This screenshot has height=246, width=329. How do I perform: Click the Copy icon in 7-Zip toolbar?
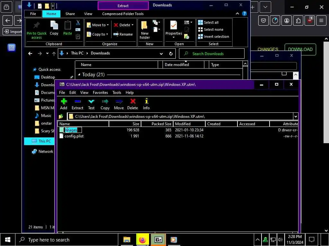[105, 104]
